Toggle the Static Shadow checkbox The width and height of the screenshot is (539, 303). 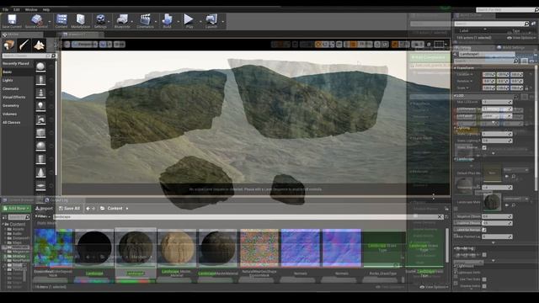(484, 148)
